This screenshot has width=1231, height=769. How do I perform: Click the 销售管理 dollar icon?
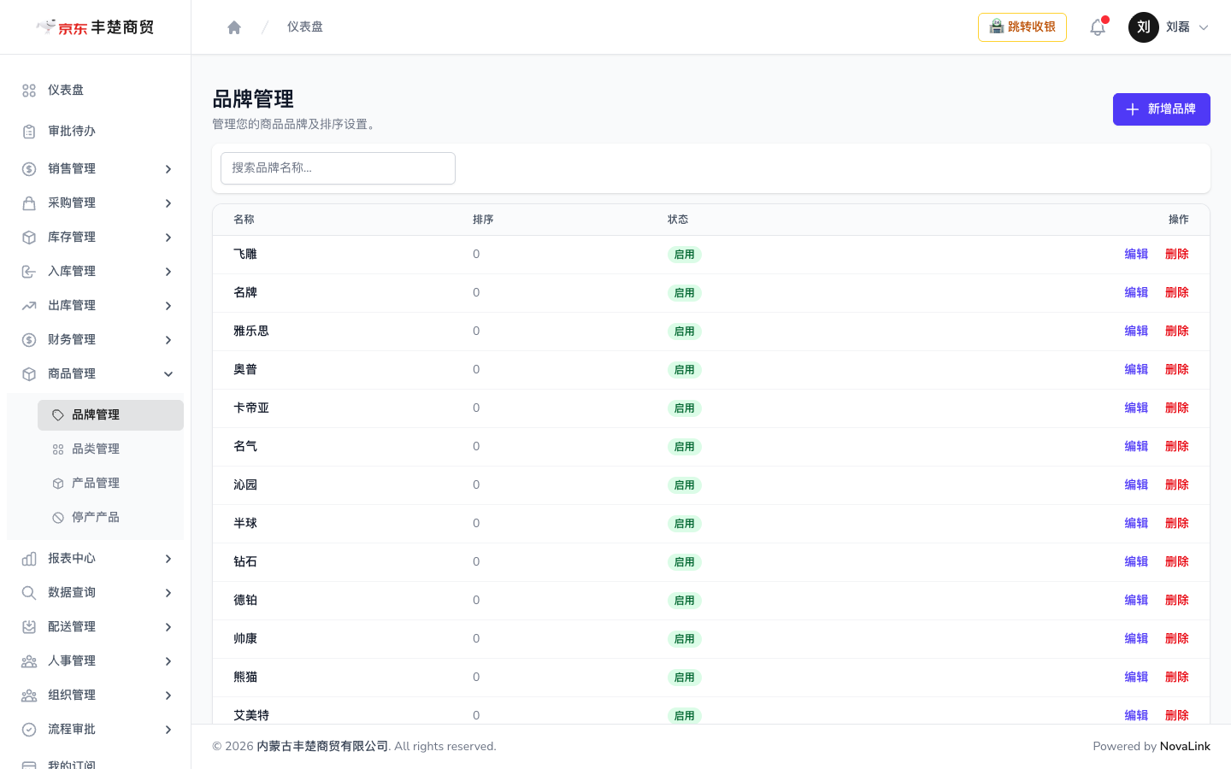coord(29,169)
